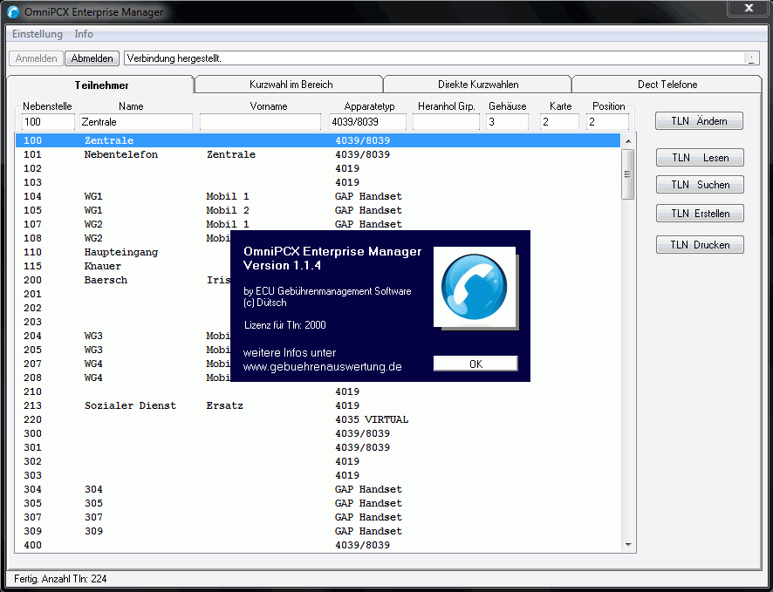Screen dimensions: 773x592
Task: Click the TLN Lesen button
Action: tap(700, 158)
